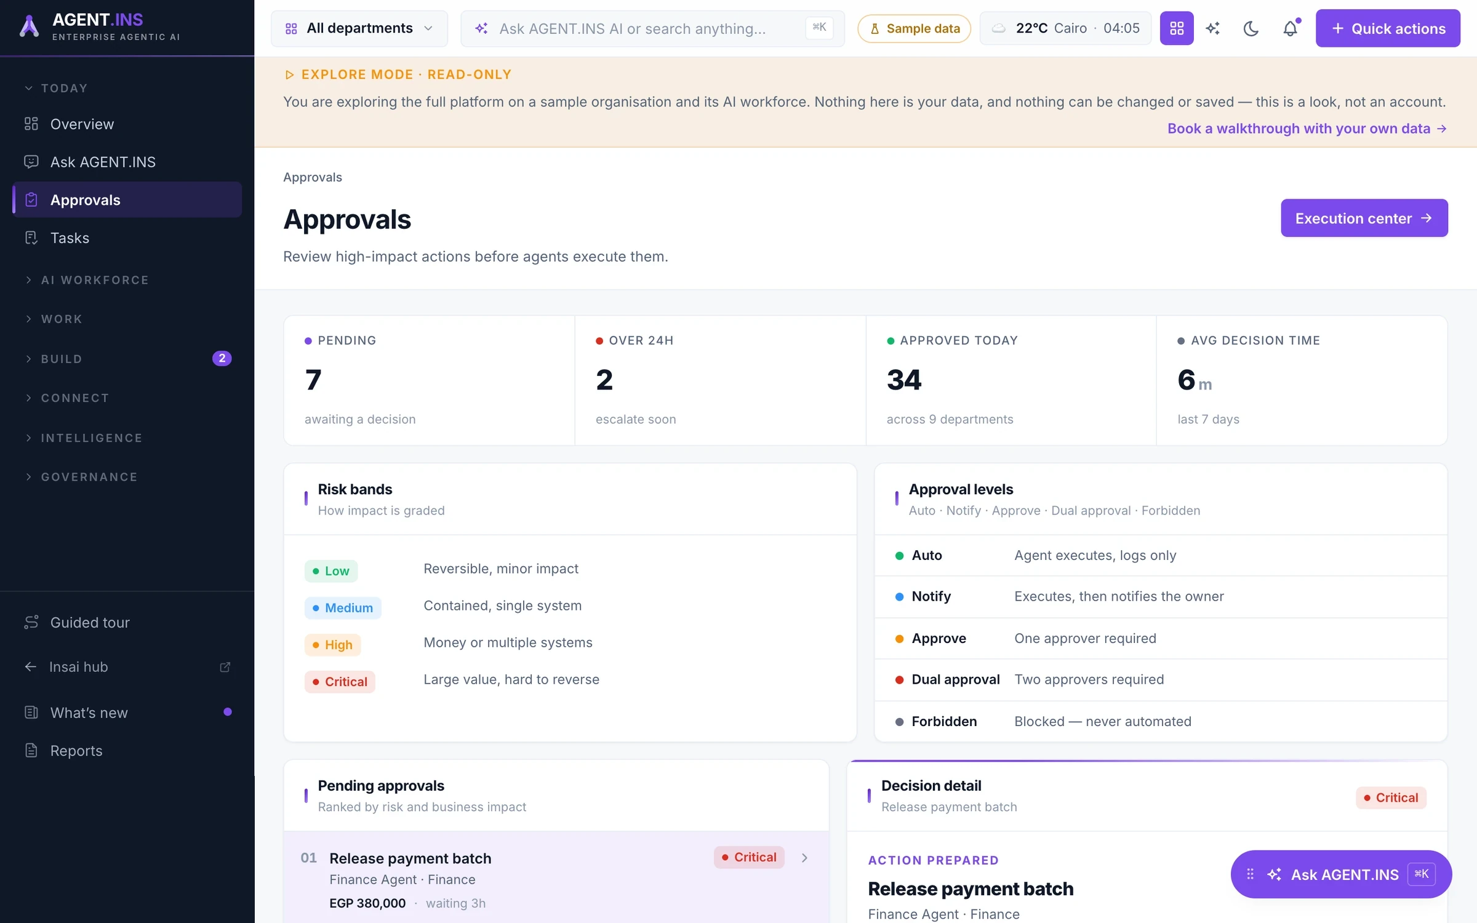The image size is (1477, 923).
Task: Expand the WORK section
Action: point(54,319)
